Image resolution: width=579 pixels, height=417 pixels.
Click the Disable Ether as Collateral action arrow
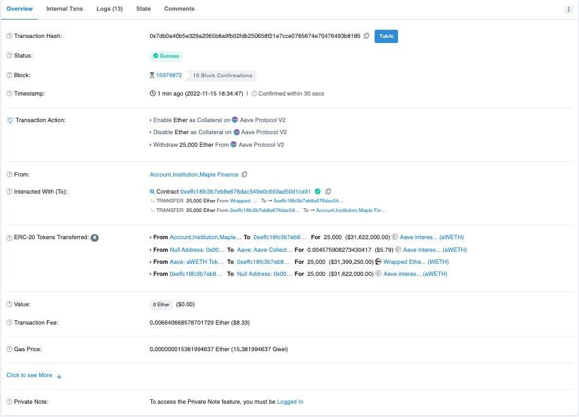[151, 132]
